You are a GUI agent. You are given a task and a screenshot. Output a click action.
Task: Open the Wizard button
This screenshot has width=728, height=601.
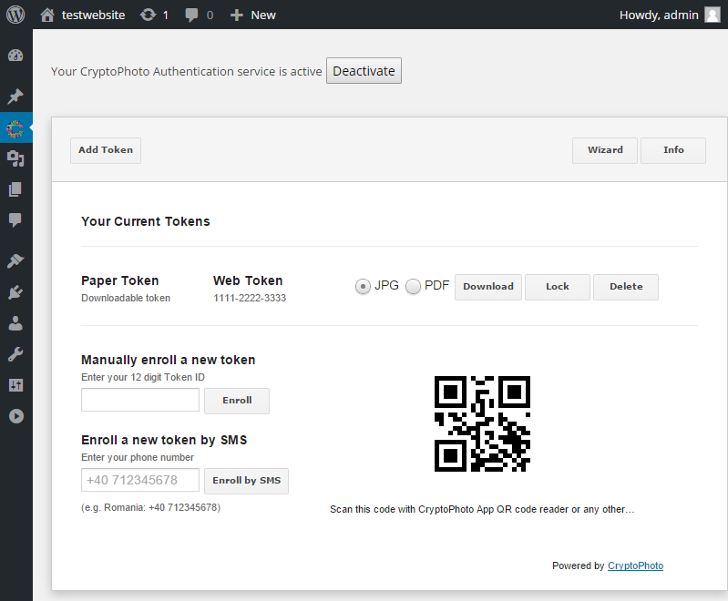click(x=604, y=150)
